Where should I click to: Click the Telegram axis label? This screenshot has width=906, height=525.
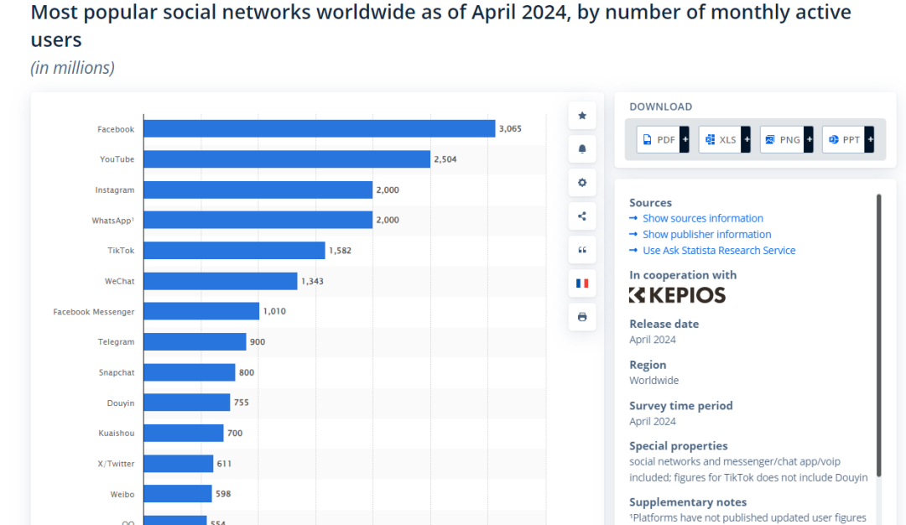click(116, 342)
